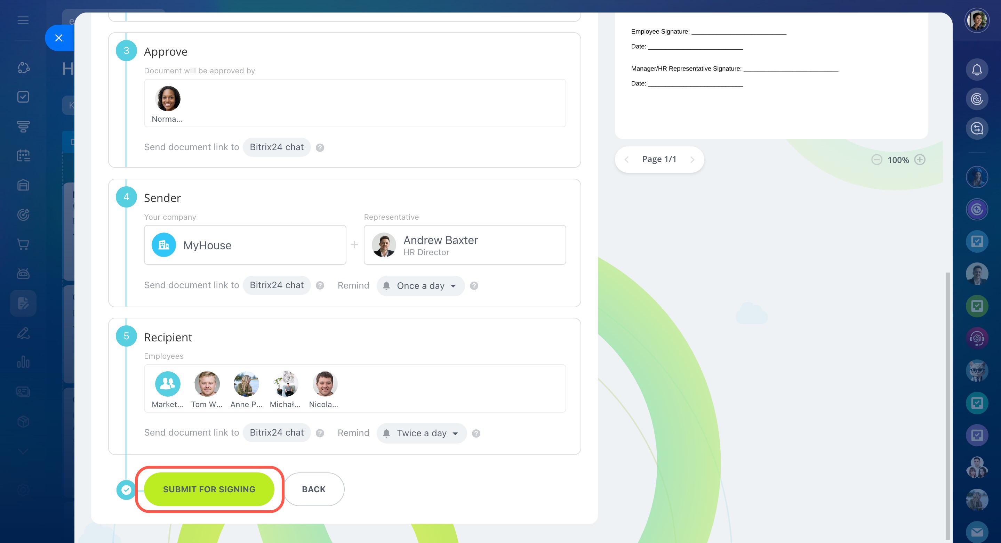1001x543 pixels.
Task: Open e-signature document icon in left sidebar
Action: 23,303
